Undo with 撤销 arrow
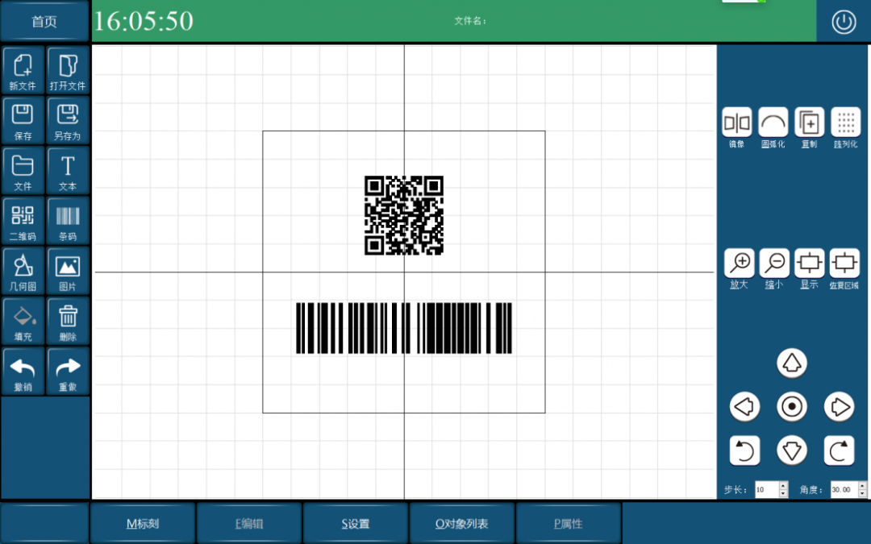871x544 pixels. click(23, 372)
